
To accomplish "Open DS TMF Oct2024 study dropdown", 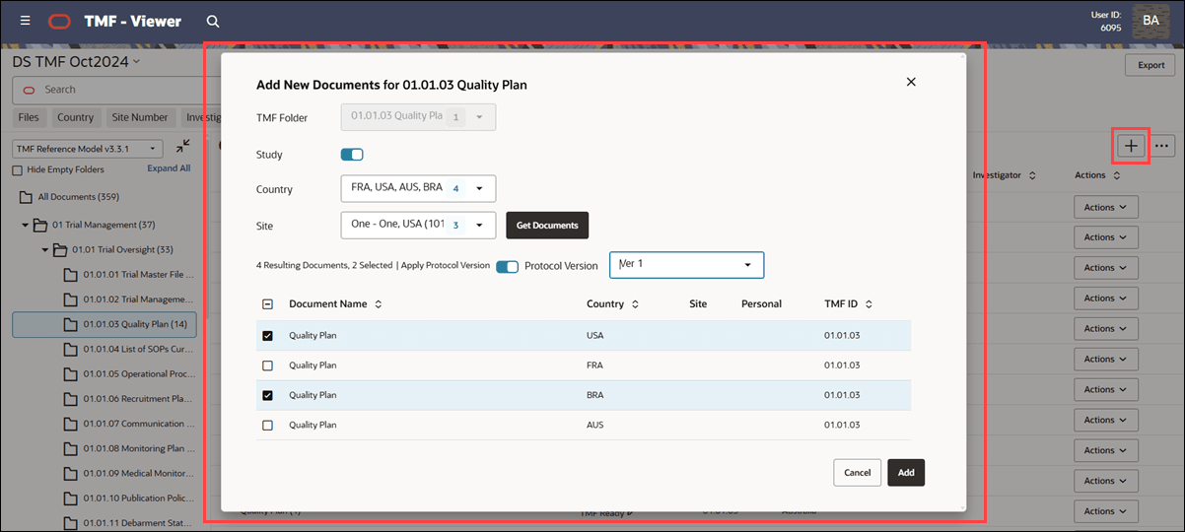I will [x=76, y=61].
